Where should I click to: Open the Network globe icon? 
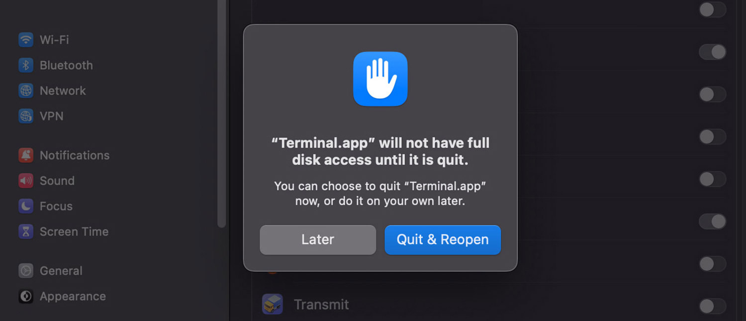coord(26,91)
